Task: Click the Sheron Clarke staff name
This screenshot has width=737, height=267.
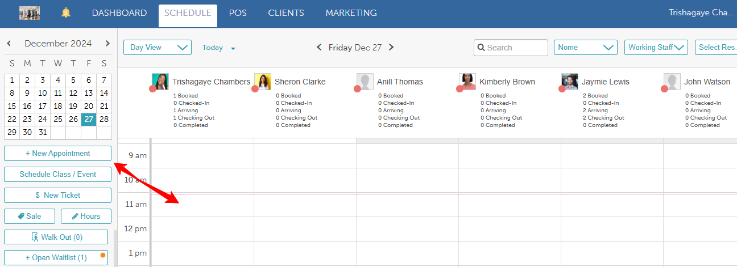Action: click(300, 82)
